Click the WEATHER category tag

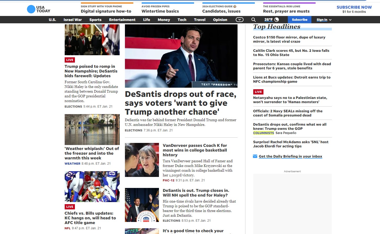click(73, 164)
